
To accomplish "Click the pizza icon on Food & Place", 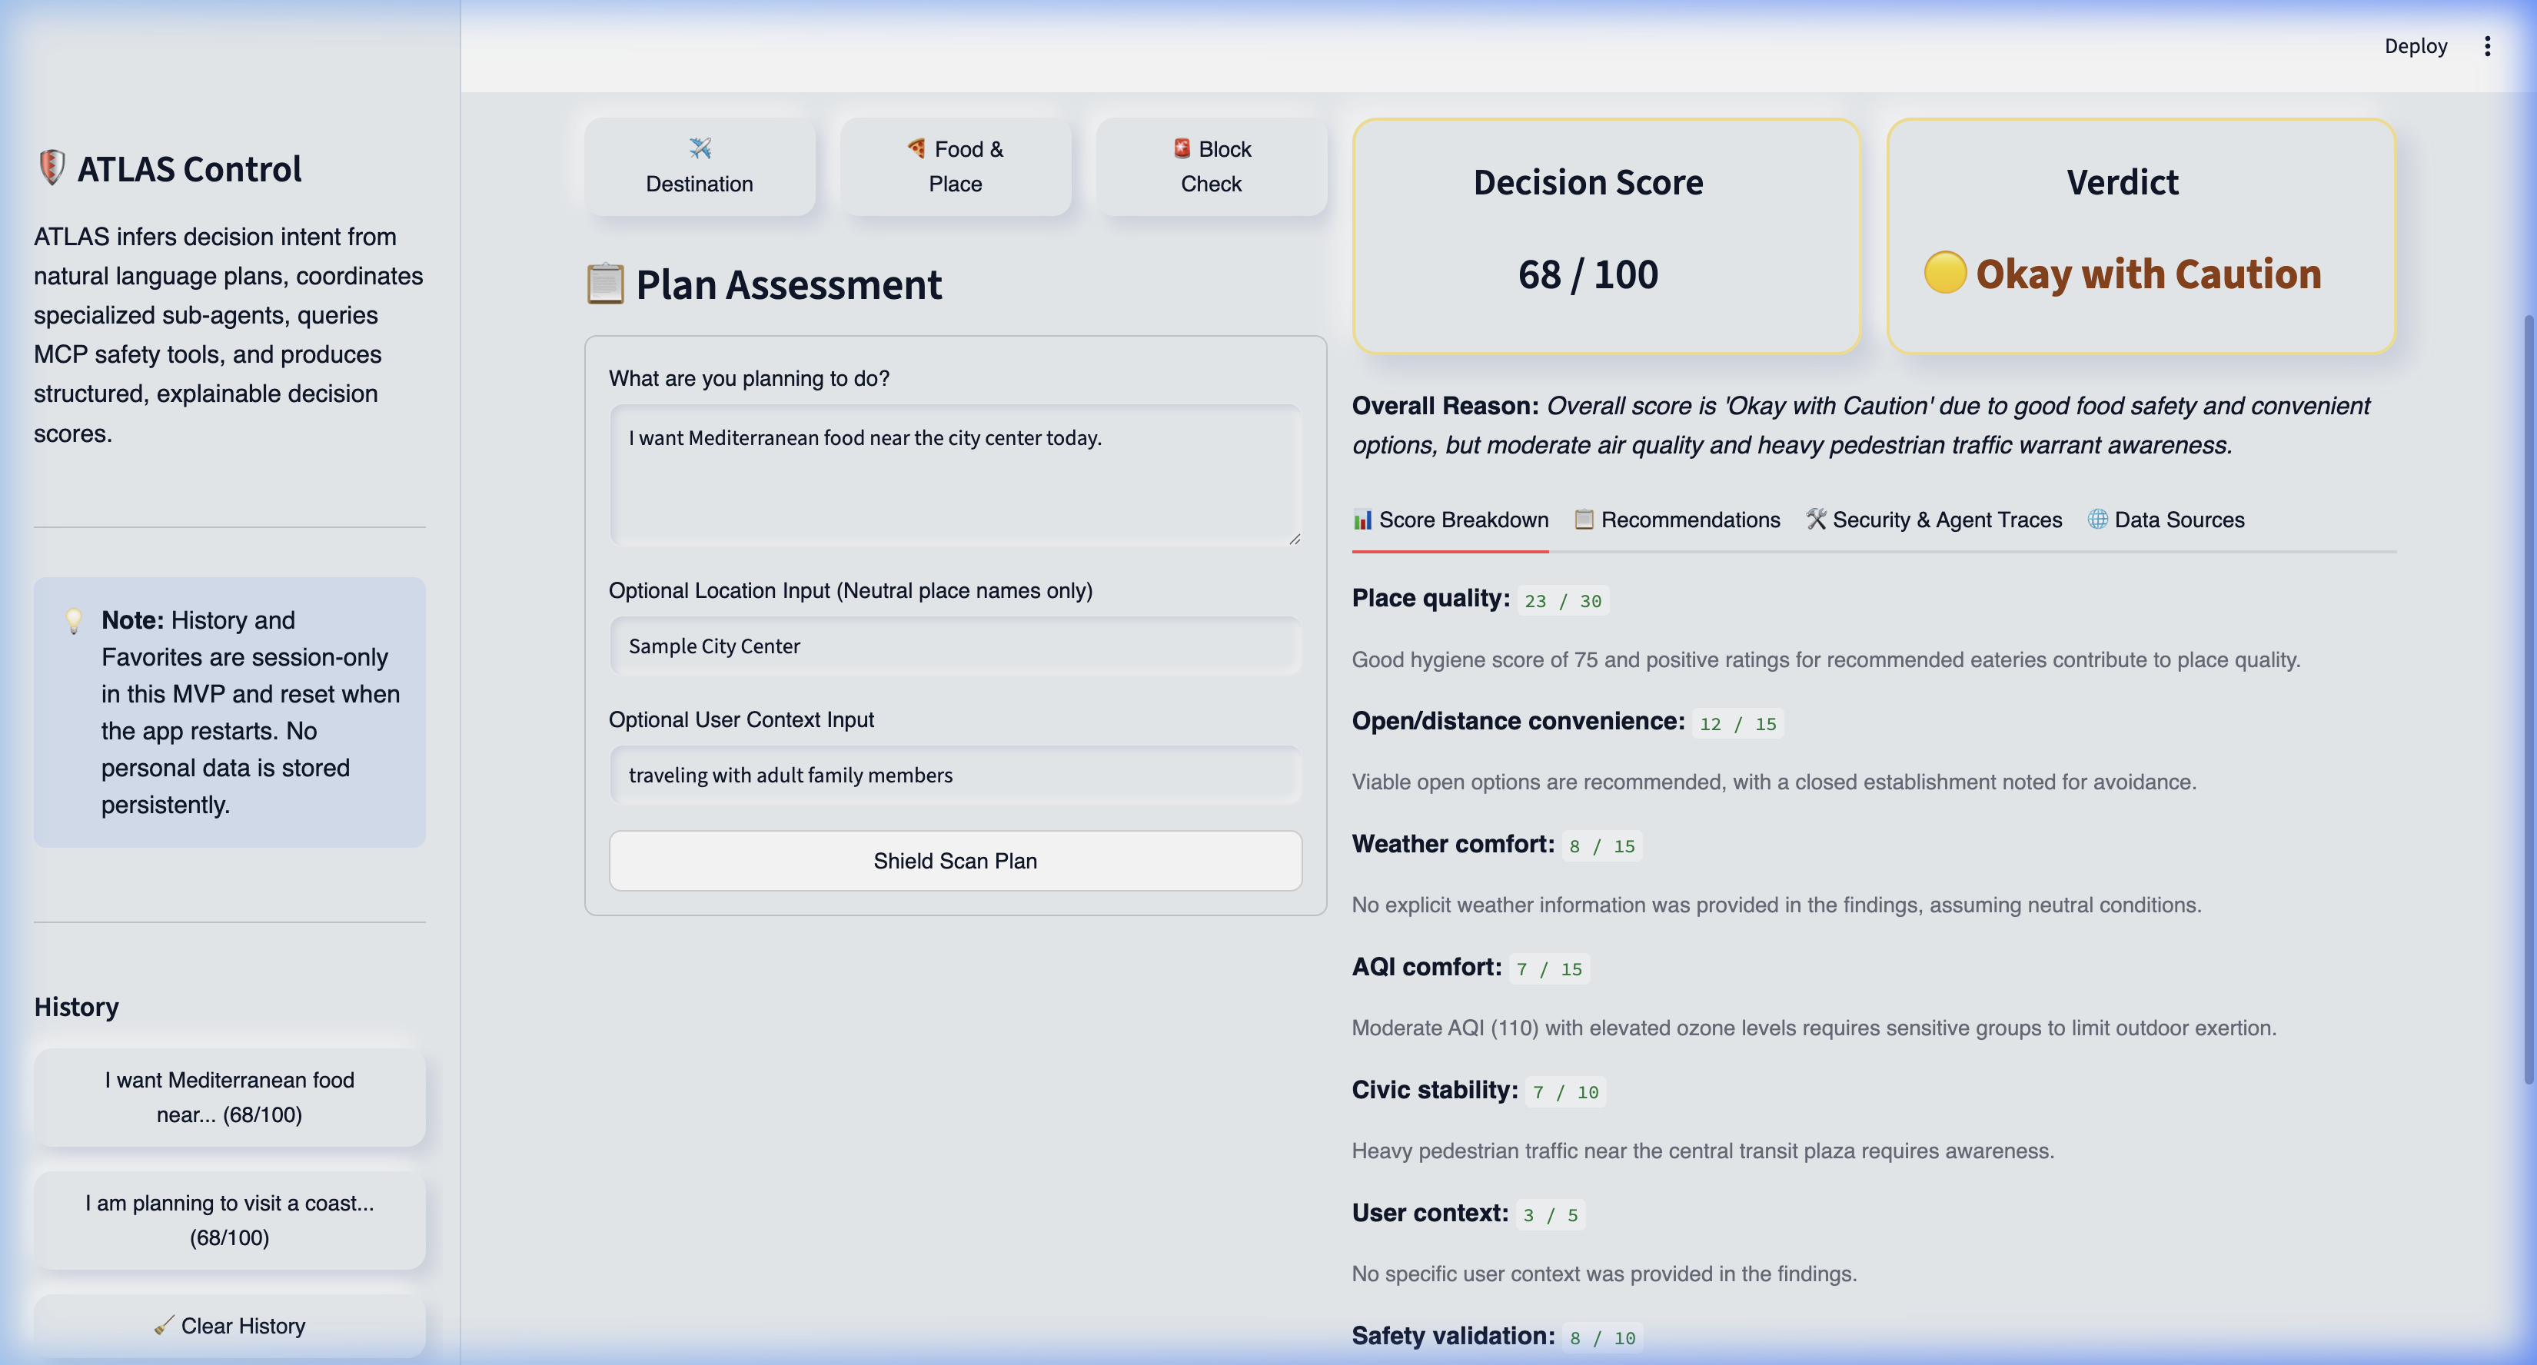I will coord(917,148).
